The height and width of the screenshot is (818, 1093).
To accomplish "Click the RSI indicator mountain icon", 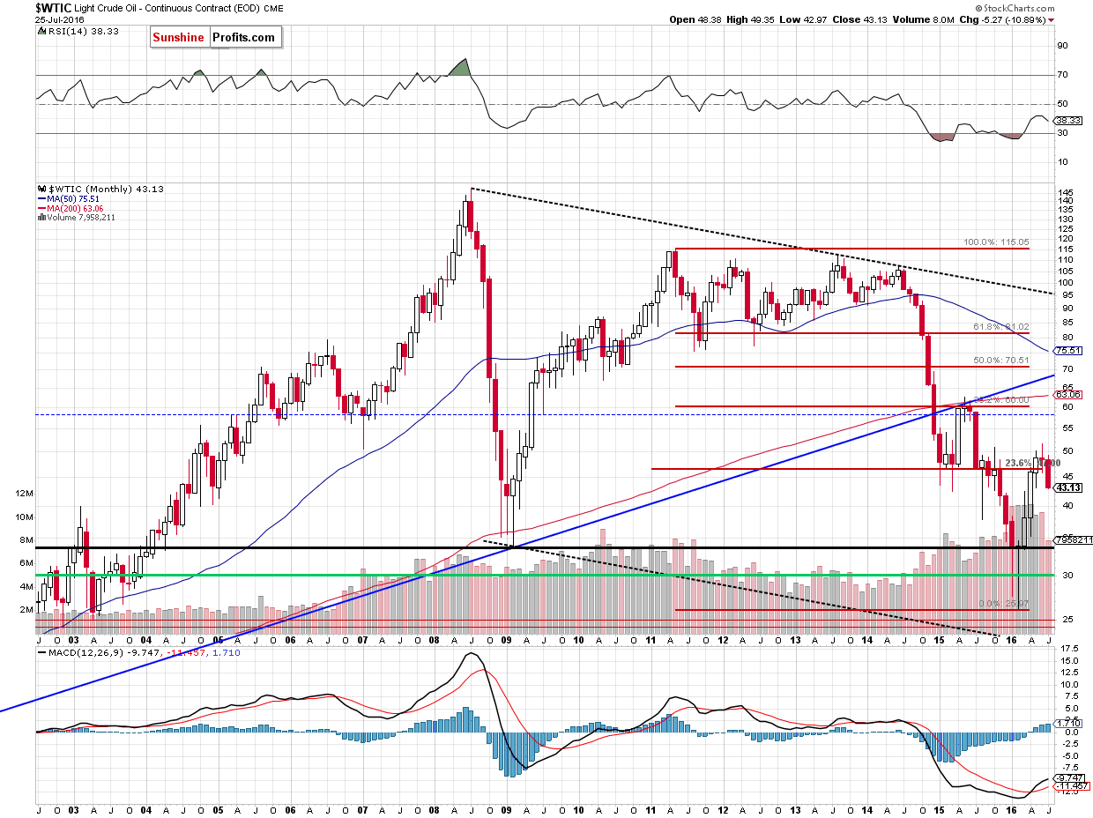I will coord(41,33).
